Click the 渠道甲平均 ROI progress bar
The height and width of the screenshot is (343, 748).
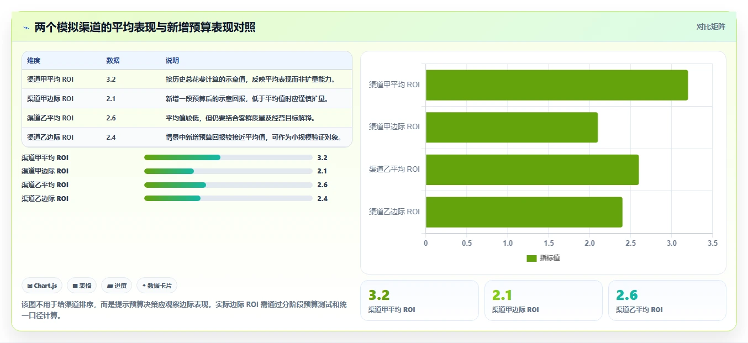pyautogui.click(x=228, y=157)
